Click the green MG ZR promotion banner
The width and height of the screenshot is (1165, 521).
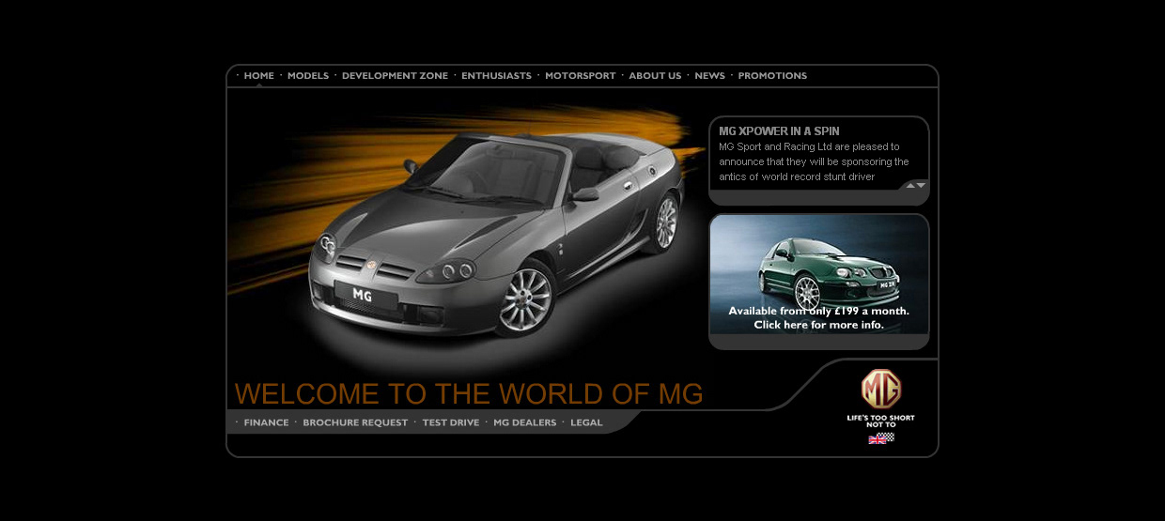coord(819,274)
